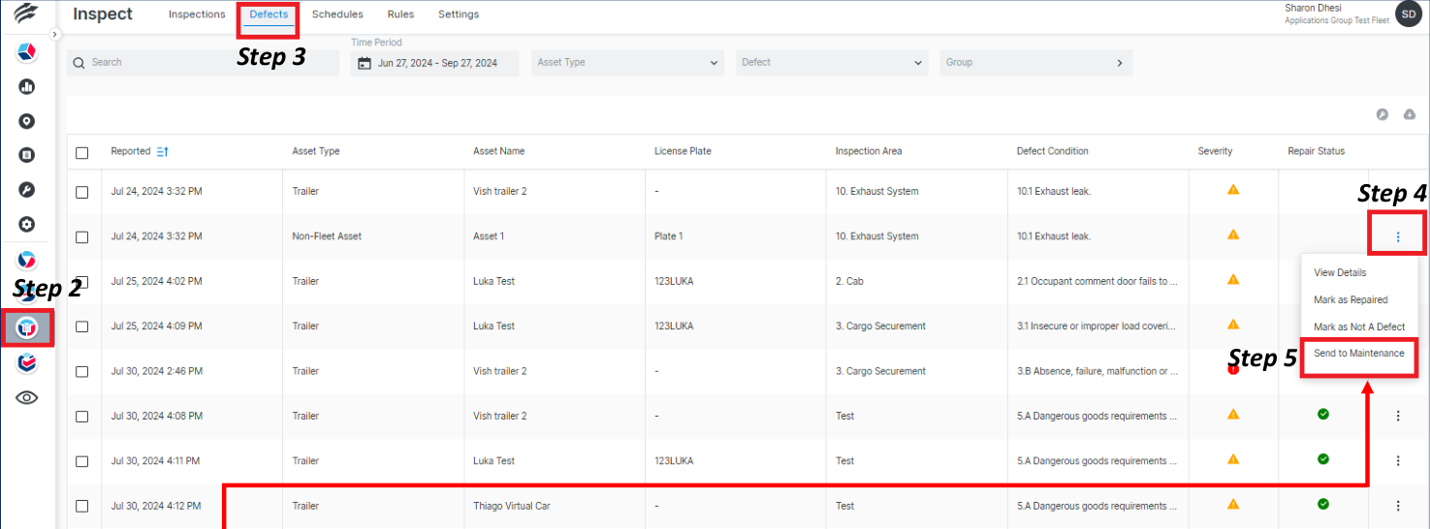Open the gear settings icon in sidebar
Image resolution: width=1430 pixels, height=529 pixels.
tap(27, 224)
